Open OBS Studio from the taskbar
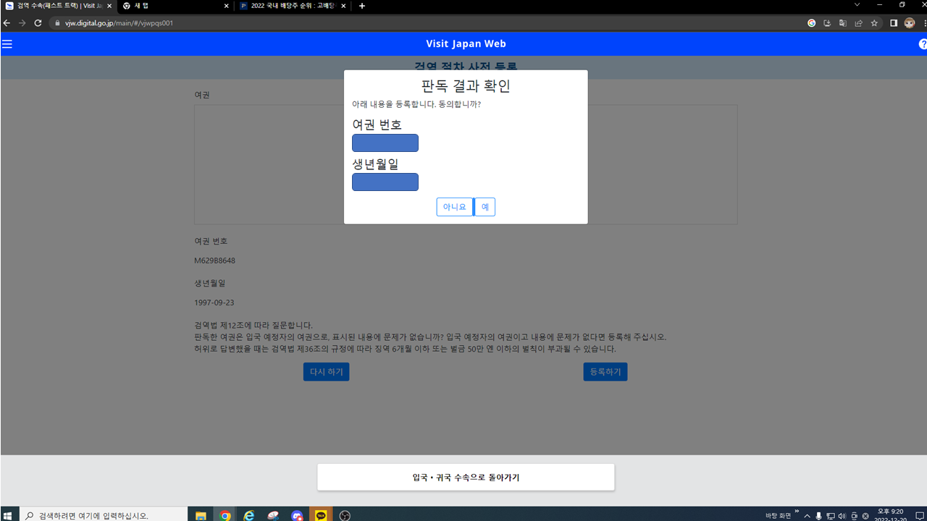 click(x=345, y=515)
